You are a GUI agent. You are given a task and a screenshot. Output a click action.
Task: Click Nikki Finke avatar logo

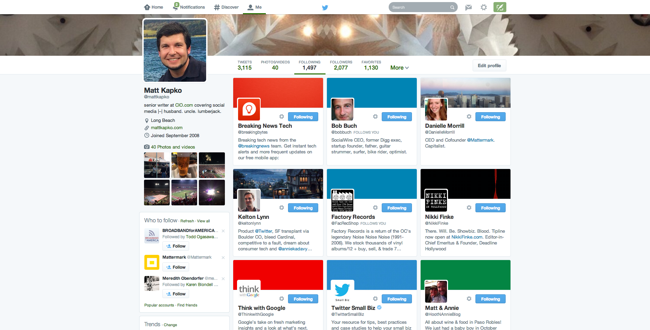click(436, 200)
